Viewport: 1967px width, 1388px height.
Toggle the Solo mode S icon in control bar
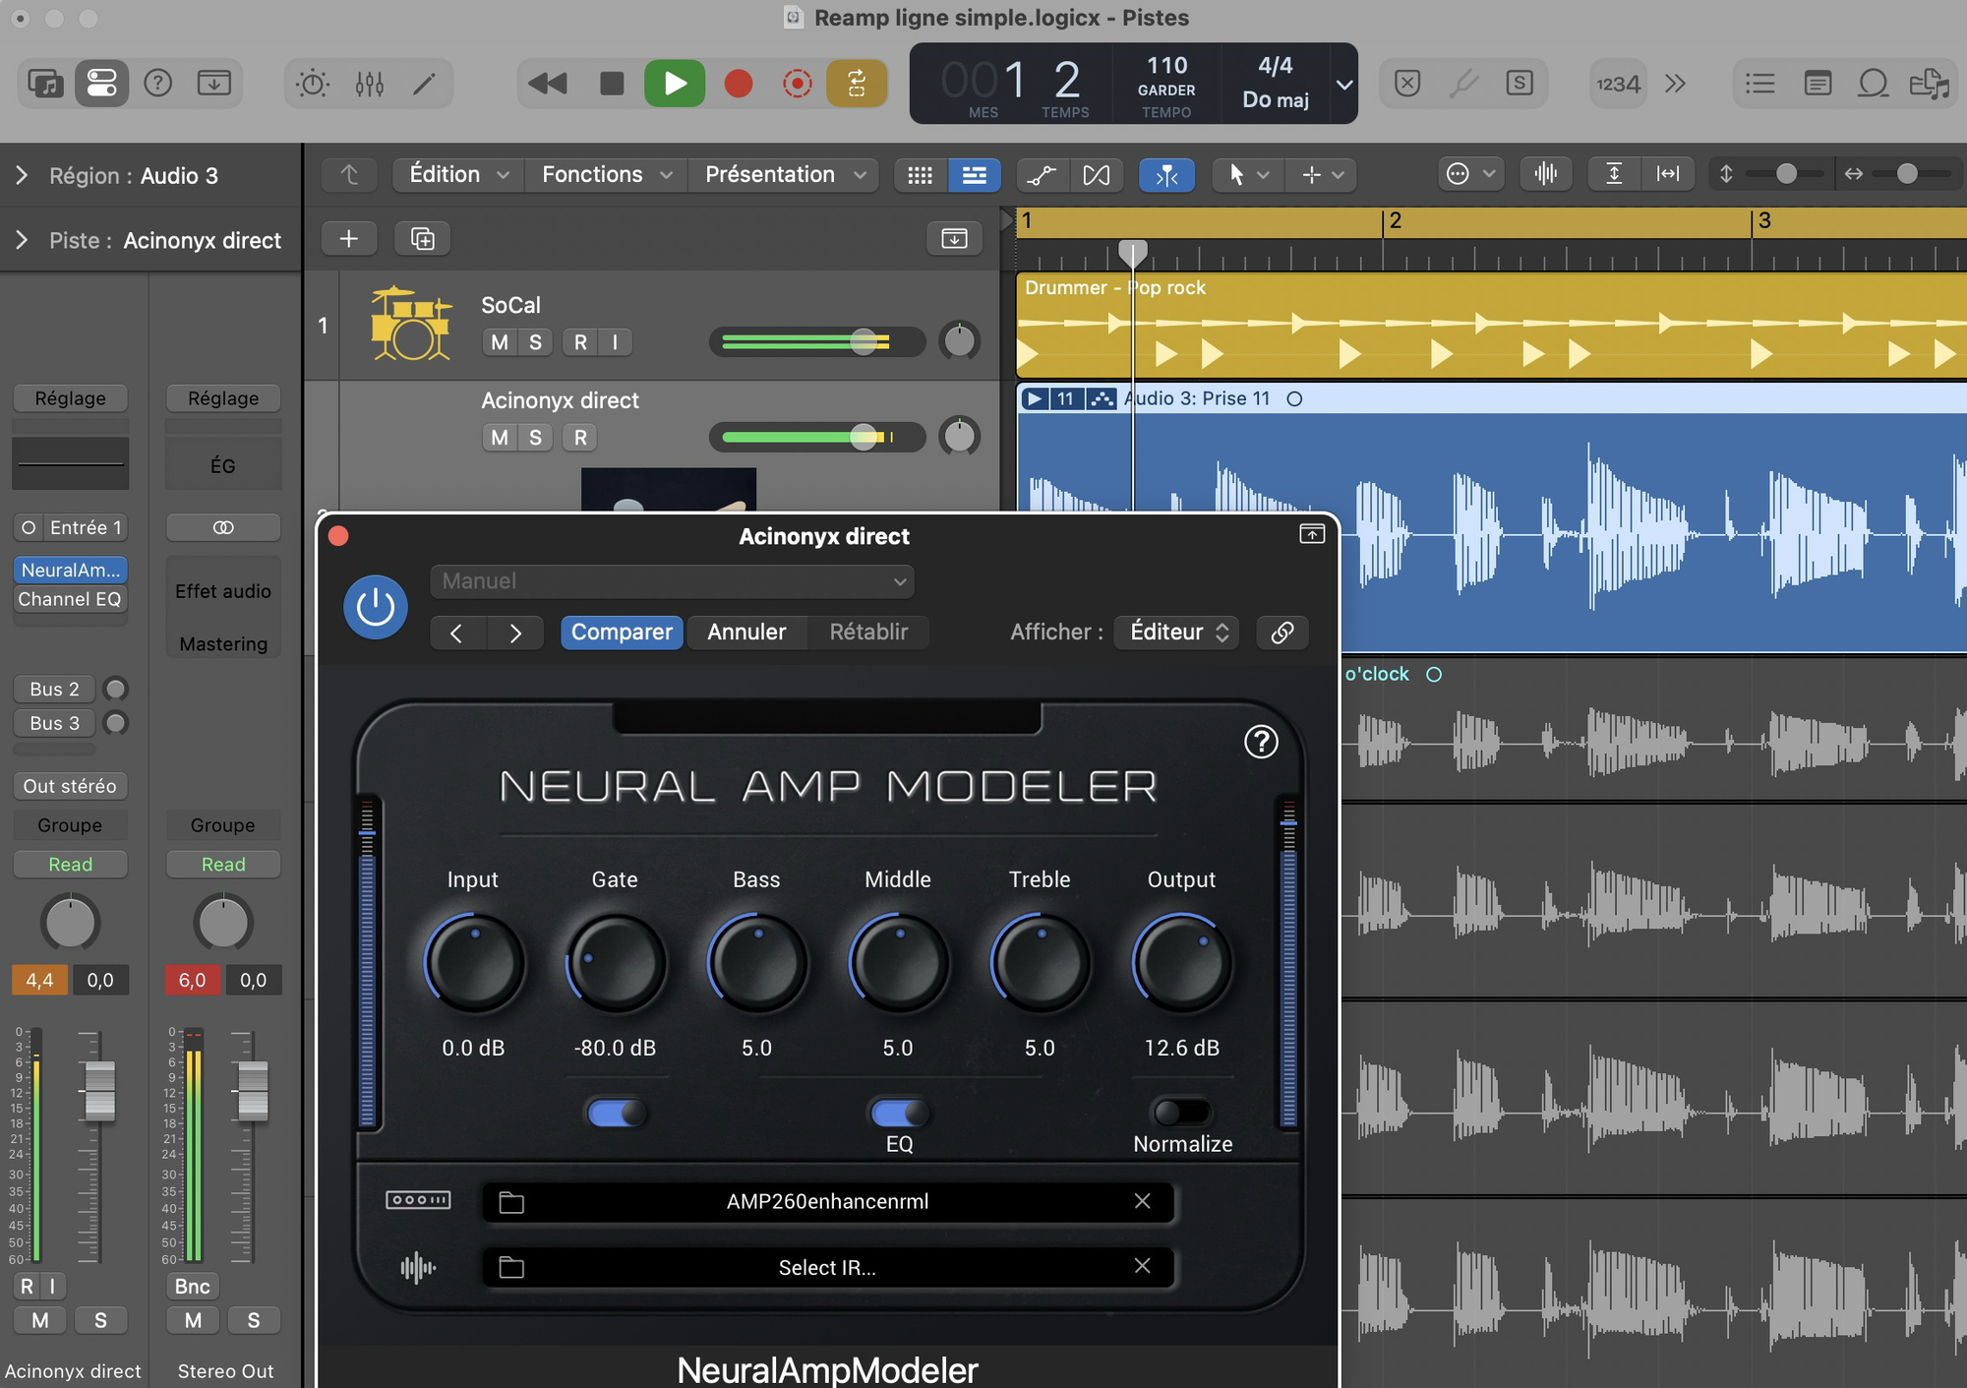(1520, 84)
